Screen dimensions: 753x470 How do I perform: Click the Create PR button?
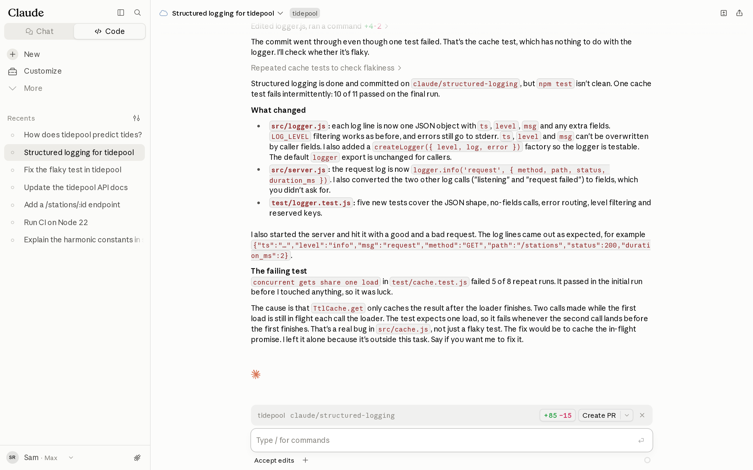pos(599,415)
